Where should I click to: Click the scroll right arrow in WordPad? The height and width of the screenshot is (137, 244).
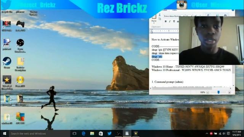pyautogui.click(x=230, y=88)
